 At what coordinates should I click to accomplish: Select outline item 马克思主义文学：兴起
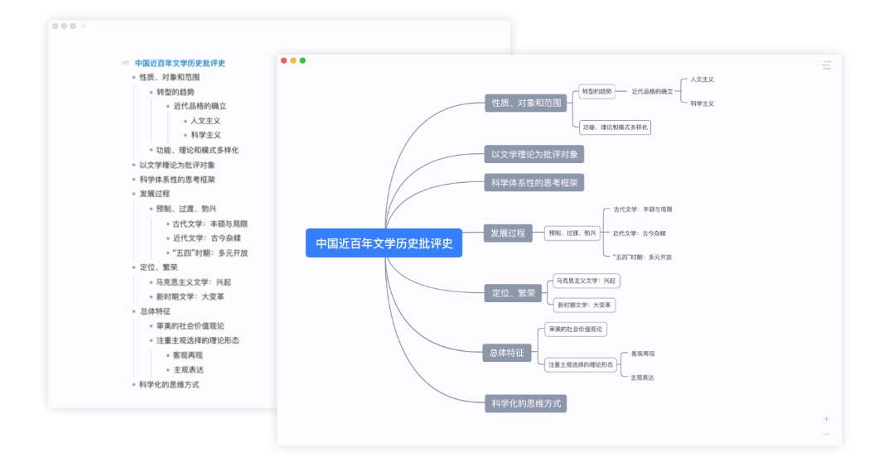[193, 282]
